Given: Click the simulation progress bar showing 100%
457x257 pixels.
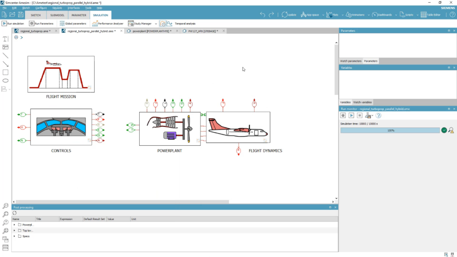Looking at the screenshot, I should point(389,130).
